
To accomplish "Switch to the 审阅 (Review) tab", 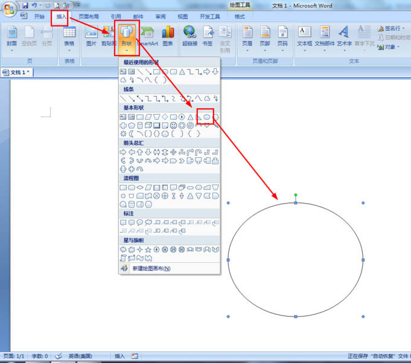I will click(161, 16).
